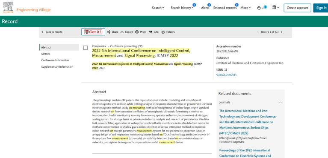Click Back to results link

(x=52, y=32)
